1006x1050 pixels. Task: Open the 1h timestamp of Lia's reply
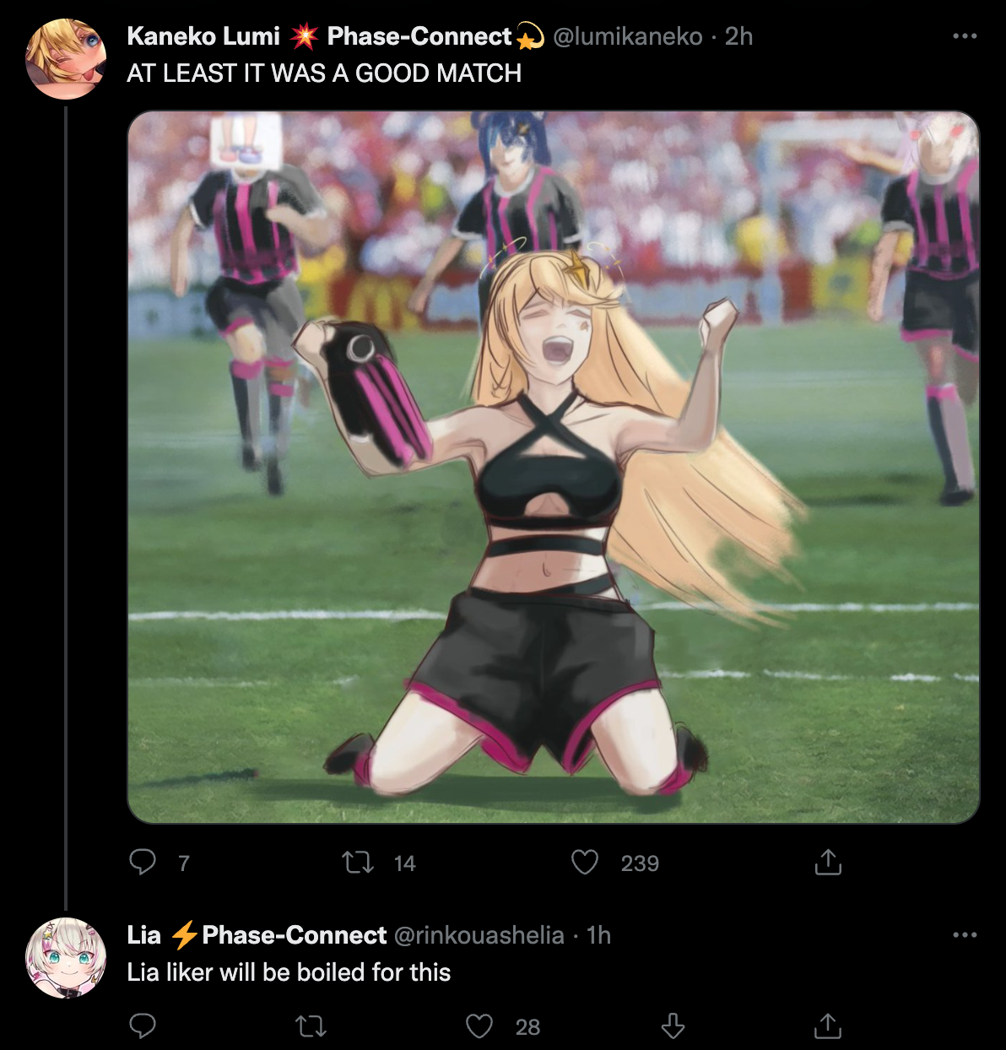tap(598, 935)
